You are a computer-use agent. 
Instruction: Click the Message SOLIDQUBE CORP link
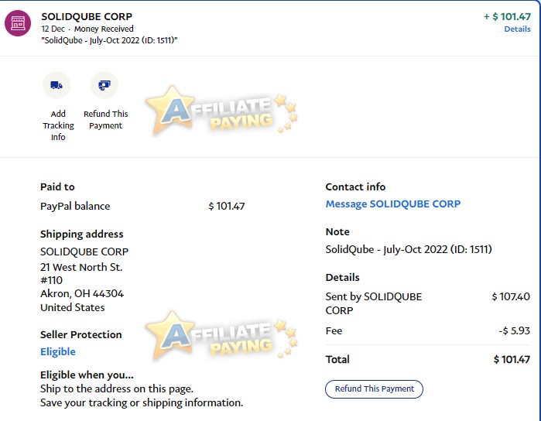coord(393,204)
